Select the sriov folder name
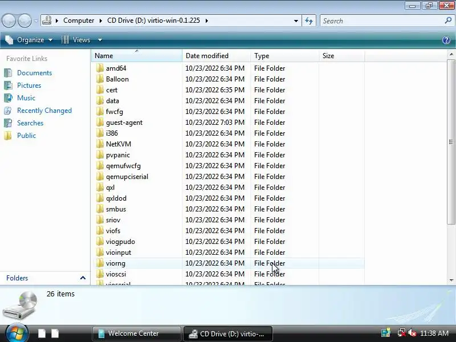This screenshot has height=342, width=456. (113, 220)
